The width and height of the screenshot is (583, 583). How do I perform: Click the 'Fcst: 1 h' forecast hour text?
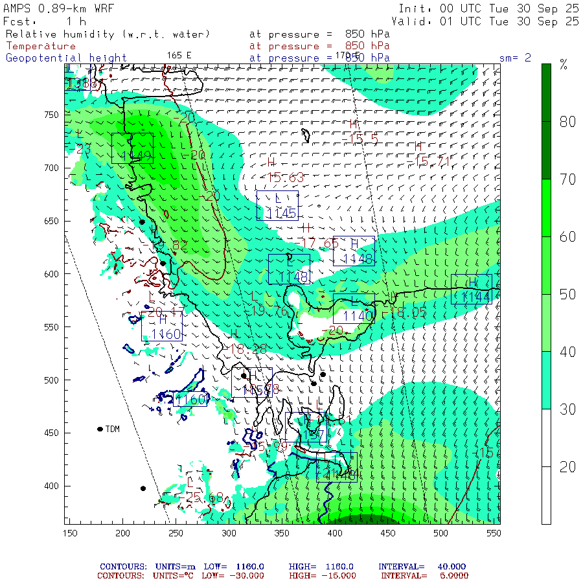(x=45, y=21)
